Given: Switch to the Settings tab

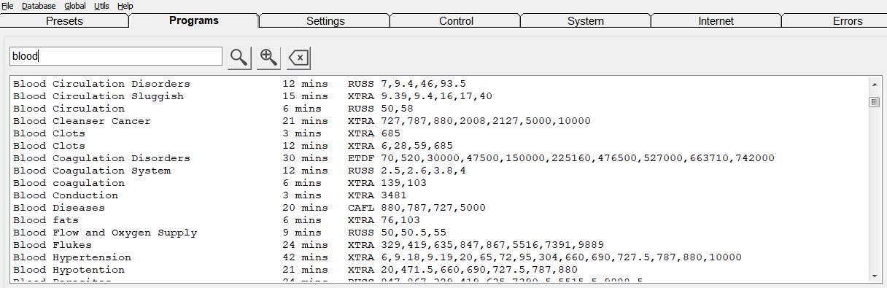Looking at the screenshot, I should pos(325,21).
